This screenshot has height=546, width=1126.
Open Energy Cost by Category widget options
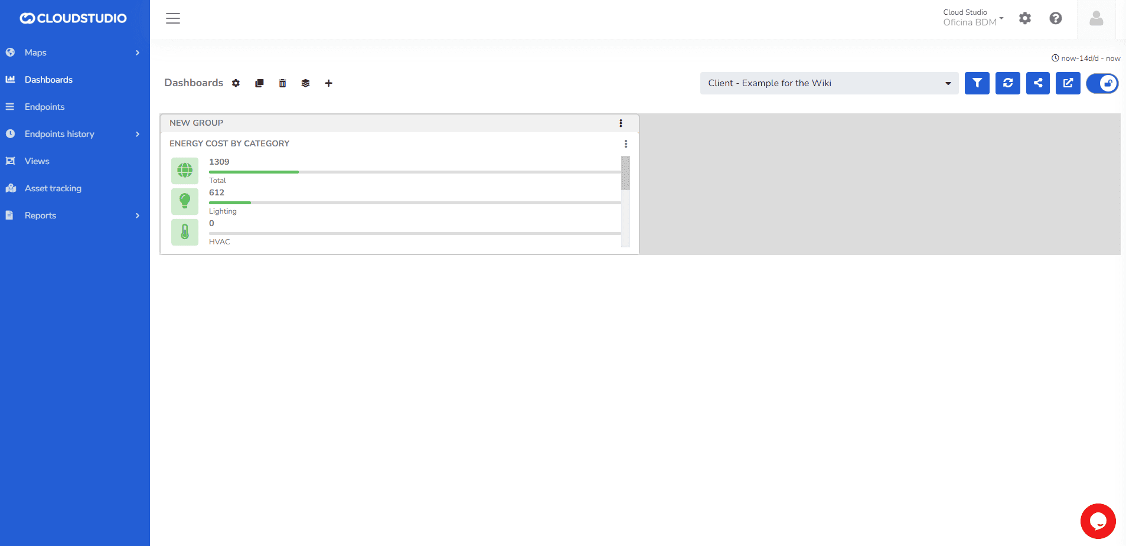tap(626, 143)
